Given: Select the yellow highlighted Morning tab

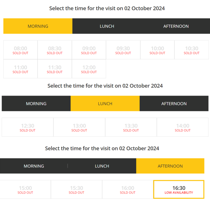Looking at the screenshot, I should click(38, 26).
